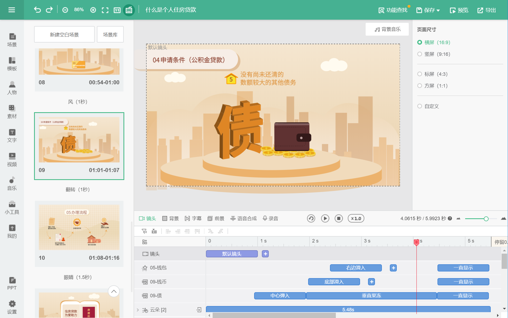Open 设置 settings

(x=12, y=307)
